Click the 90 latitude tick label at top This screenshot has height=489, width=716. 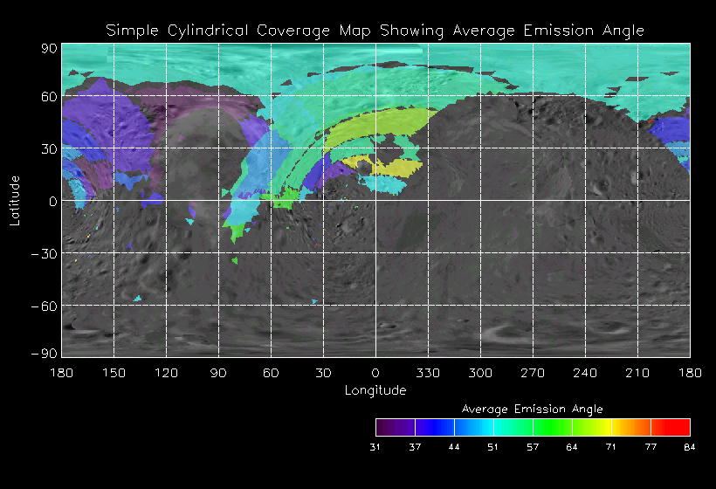tap(50, 50)
